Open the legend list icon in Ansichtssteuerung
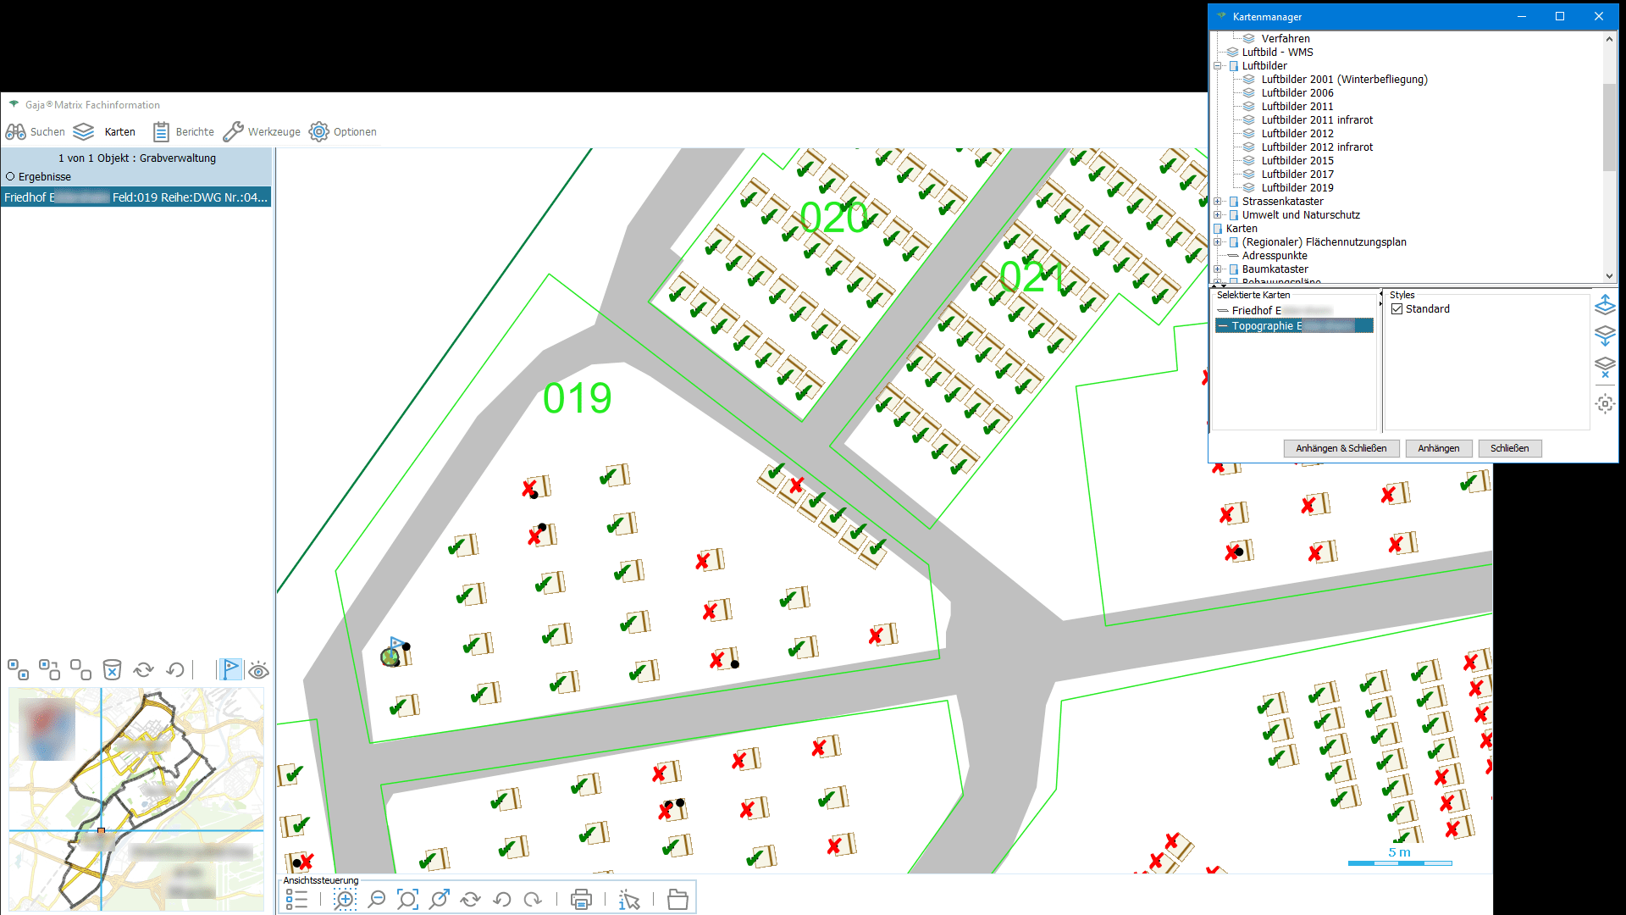The width and height of the screenshot is (1626, 915). tap(296, 900)
